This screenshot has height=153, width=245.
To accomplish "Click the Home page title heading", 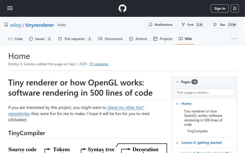I will [19, 56].
